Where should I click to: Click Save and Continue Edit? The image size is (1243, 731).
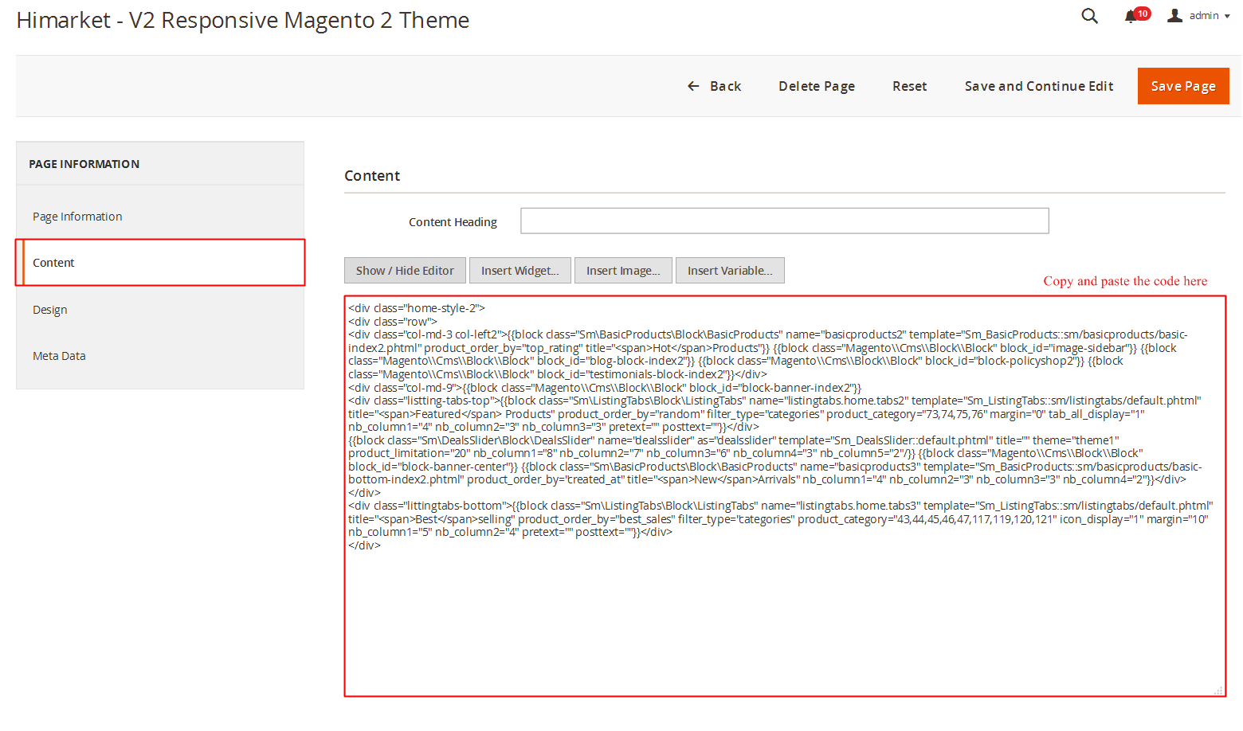pos(1039,86)
